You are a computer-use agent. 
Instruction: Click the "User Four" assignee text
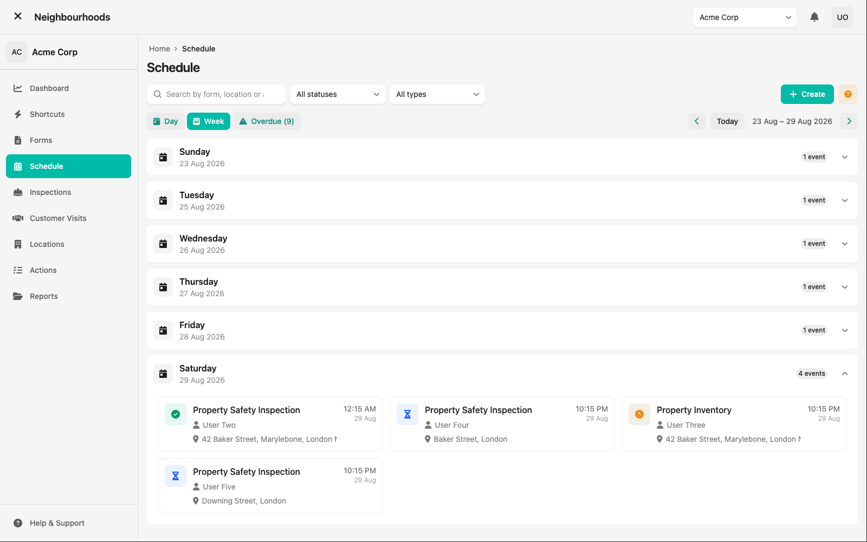pos(452,425)
